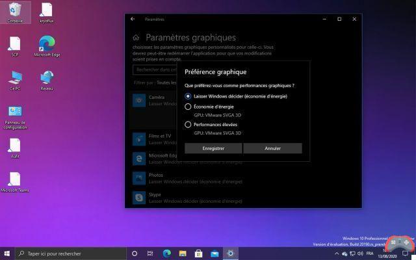Select the Skype app icon in list

(x=139, y=198)
